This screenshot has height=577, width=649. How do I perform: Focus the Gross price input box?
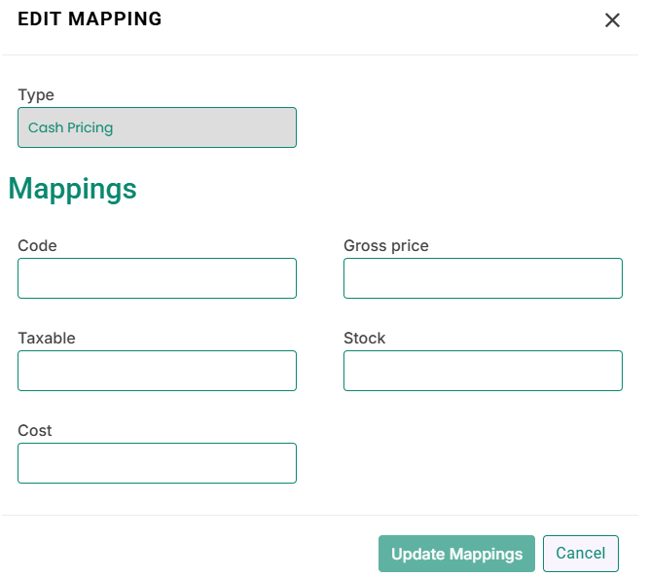[483, 278]
